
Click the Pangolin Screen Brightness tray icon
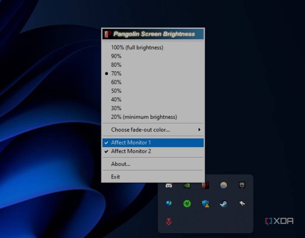pyautogui.click(x=206, y=185)
